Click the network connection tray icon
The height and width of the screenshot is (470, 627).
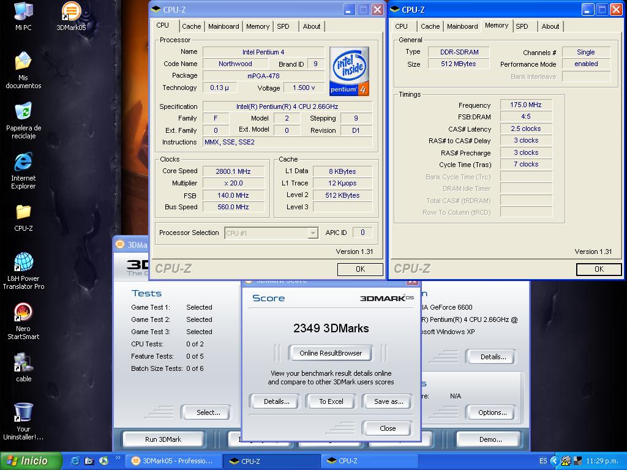[x=578, y=461]
